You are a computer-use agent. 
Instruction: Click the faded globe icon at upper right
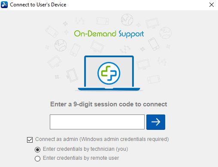(x=165, y=33)
